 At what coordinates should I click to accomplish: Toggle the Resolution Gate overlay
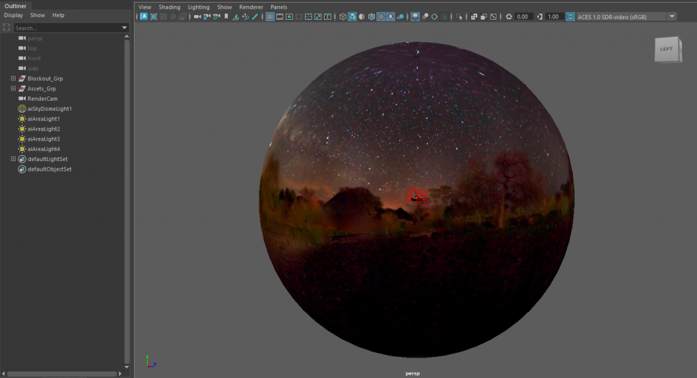pos(289,16)
